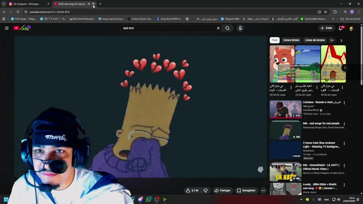Open Cairokee Basrah w Atoh thumbnail
Screen dimensions: 363x204
286,109
